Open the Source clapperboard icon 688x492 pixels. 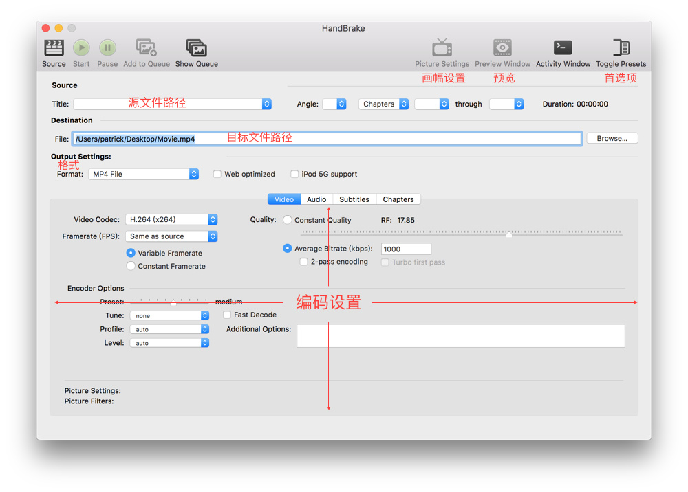coord(54,47)
